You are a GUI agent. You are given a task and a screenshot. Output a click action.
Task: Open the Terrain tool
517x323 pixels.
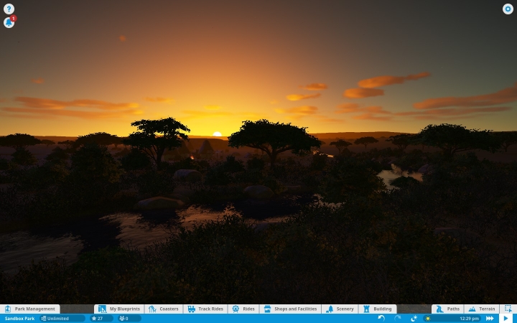pyautogui.click(x=482, y=309)
